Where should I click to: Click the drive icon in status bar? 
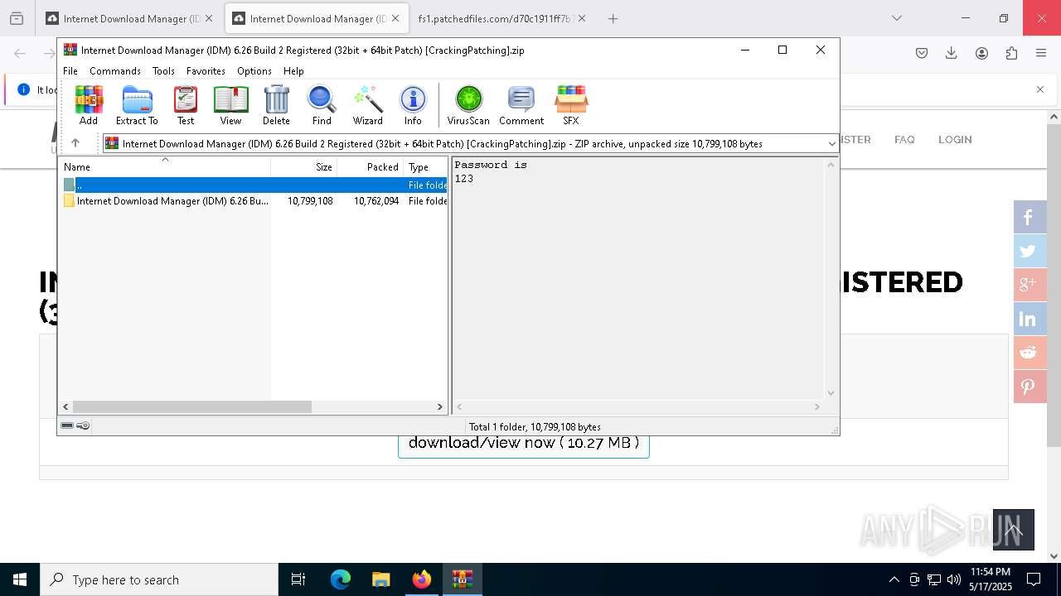click(x=67, y=425)
